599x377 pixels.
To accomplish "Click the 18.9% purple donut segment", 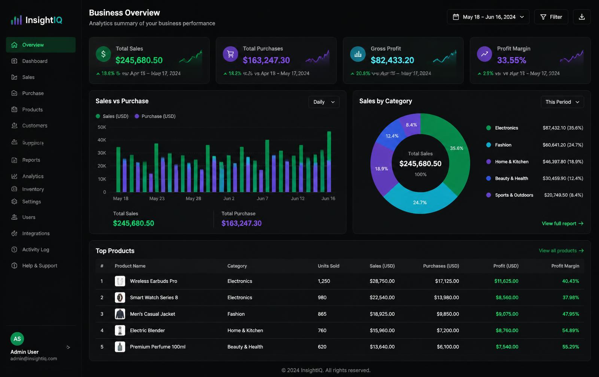I will tap(381, 169).
